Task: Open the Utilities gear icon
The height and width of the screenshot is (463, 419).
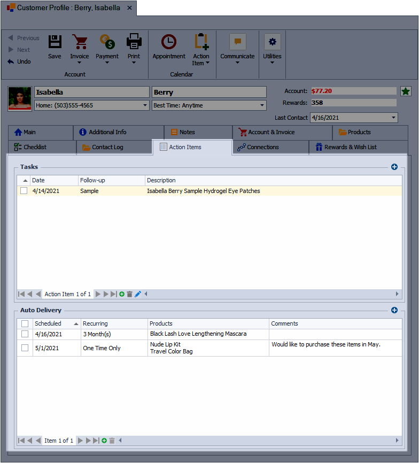Action: coord(272,42)
